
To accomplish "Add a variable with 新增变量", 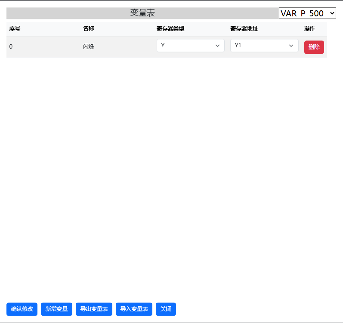I will (56, 309).
